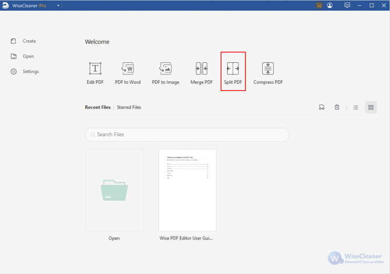Maximize the WiseCleaner window

(371, 5)
